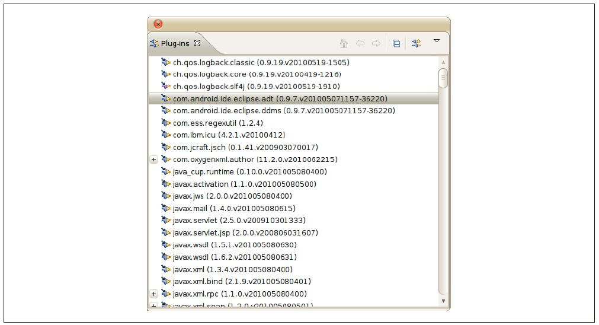Viewport: 599px width, 325px height.
Task: Go forward using the right arrow icon
Action: [x=376, y=43]
